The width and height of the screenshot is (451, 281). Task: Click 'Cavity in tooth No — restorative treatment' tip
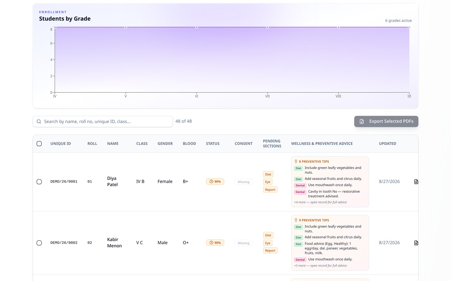click(334, 194)
